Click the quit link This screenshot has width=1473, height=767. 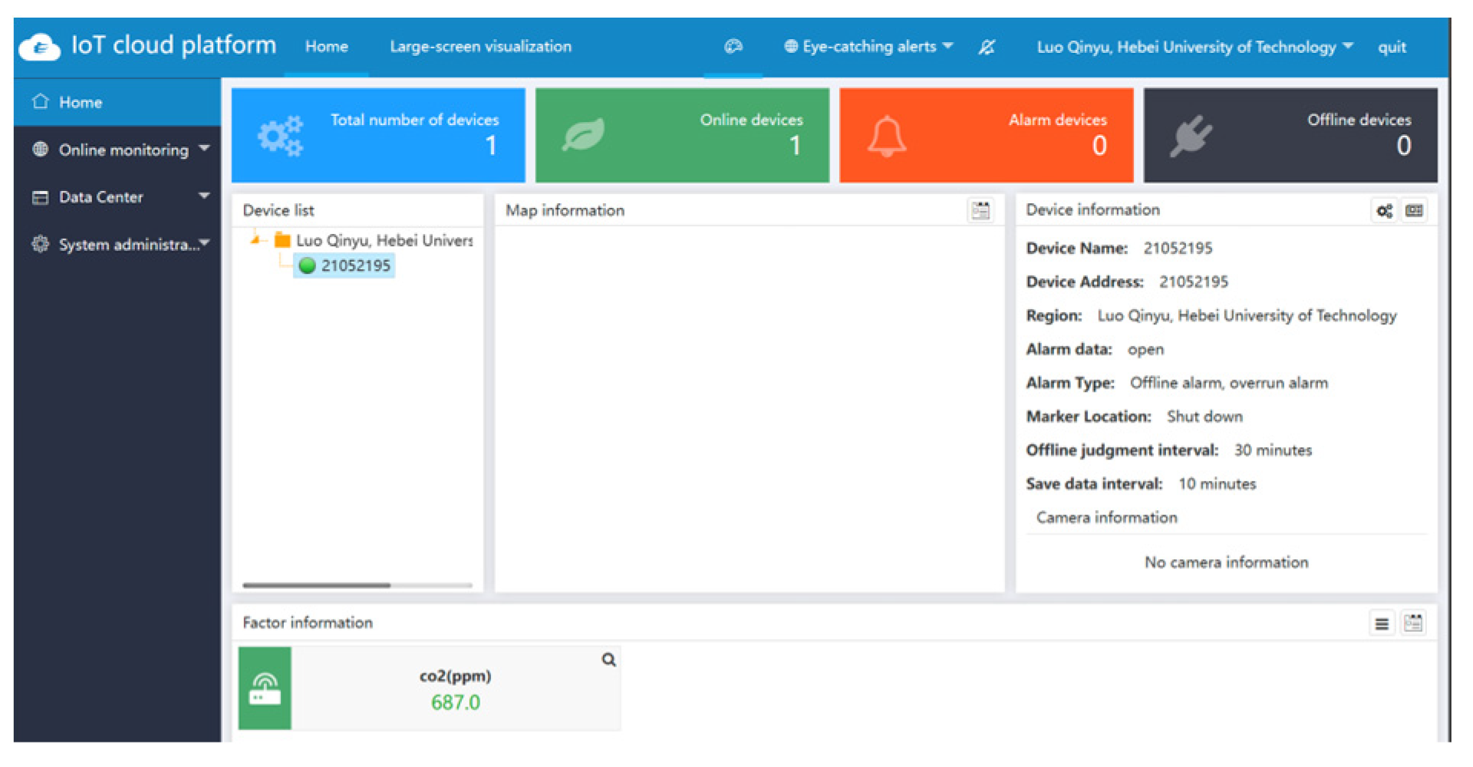pyautogui.click(x=1391, y=48)
